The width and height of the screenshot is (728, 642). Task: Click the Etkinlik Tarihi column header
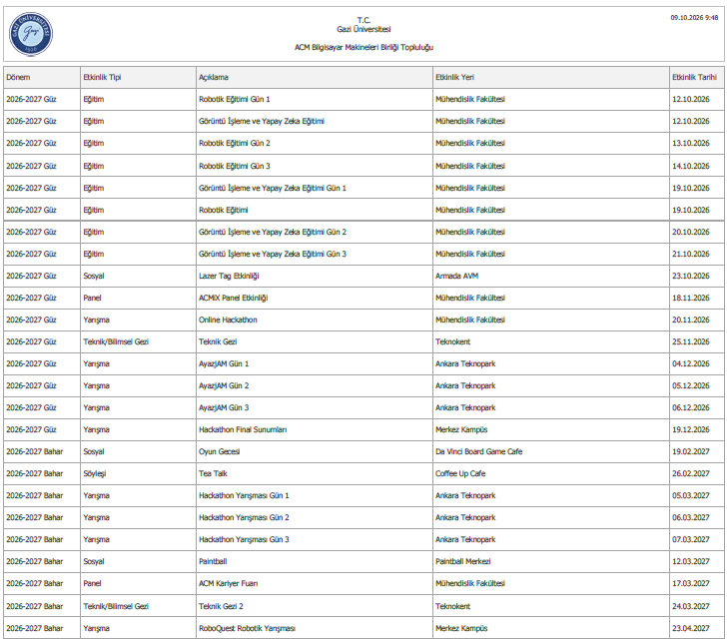(x=695, y=78)
